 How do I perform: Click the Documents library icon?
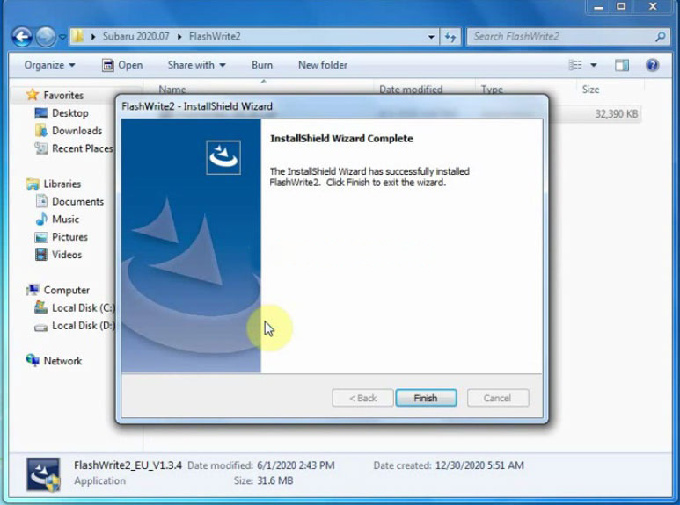41,201
